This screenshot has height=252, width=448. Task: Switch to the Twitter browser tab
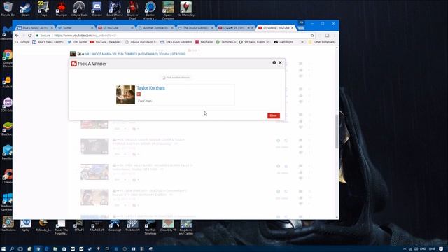point(75,28)
